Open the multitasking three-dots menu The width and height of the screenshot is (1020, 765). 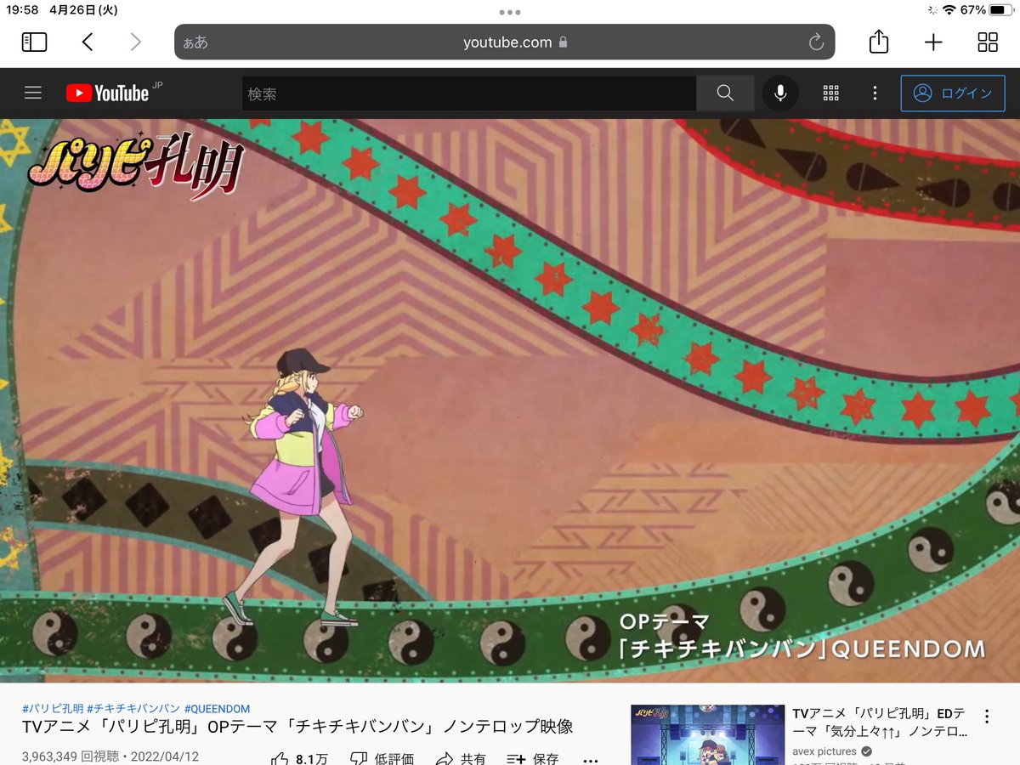(x=510, y=12)
